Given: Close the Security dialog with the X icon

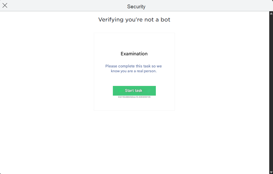Looking at the screenshot, I should pyautogui.click(x=5, y=6).
